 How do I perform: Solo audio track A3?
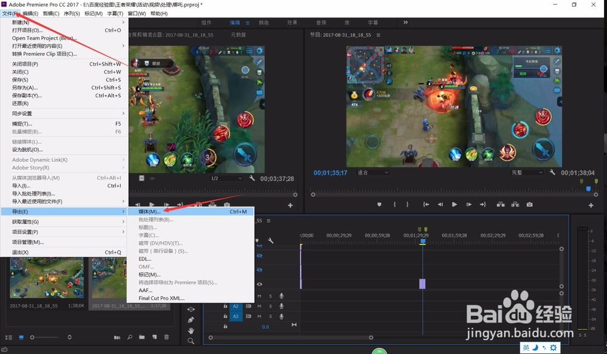270,316
